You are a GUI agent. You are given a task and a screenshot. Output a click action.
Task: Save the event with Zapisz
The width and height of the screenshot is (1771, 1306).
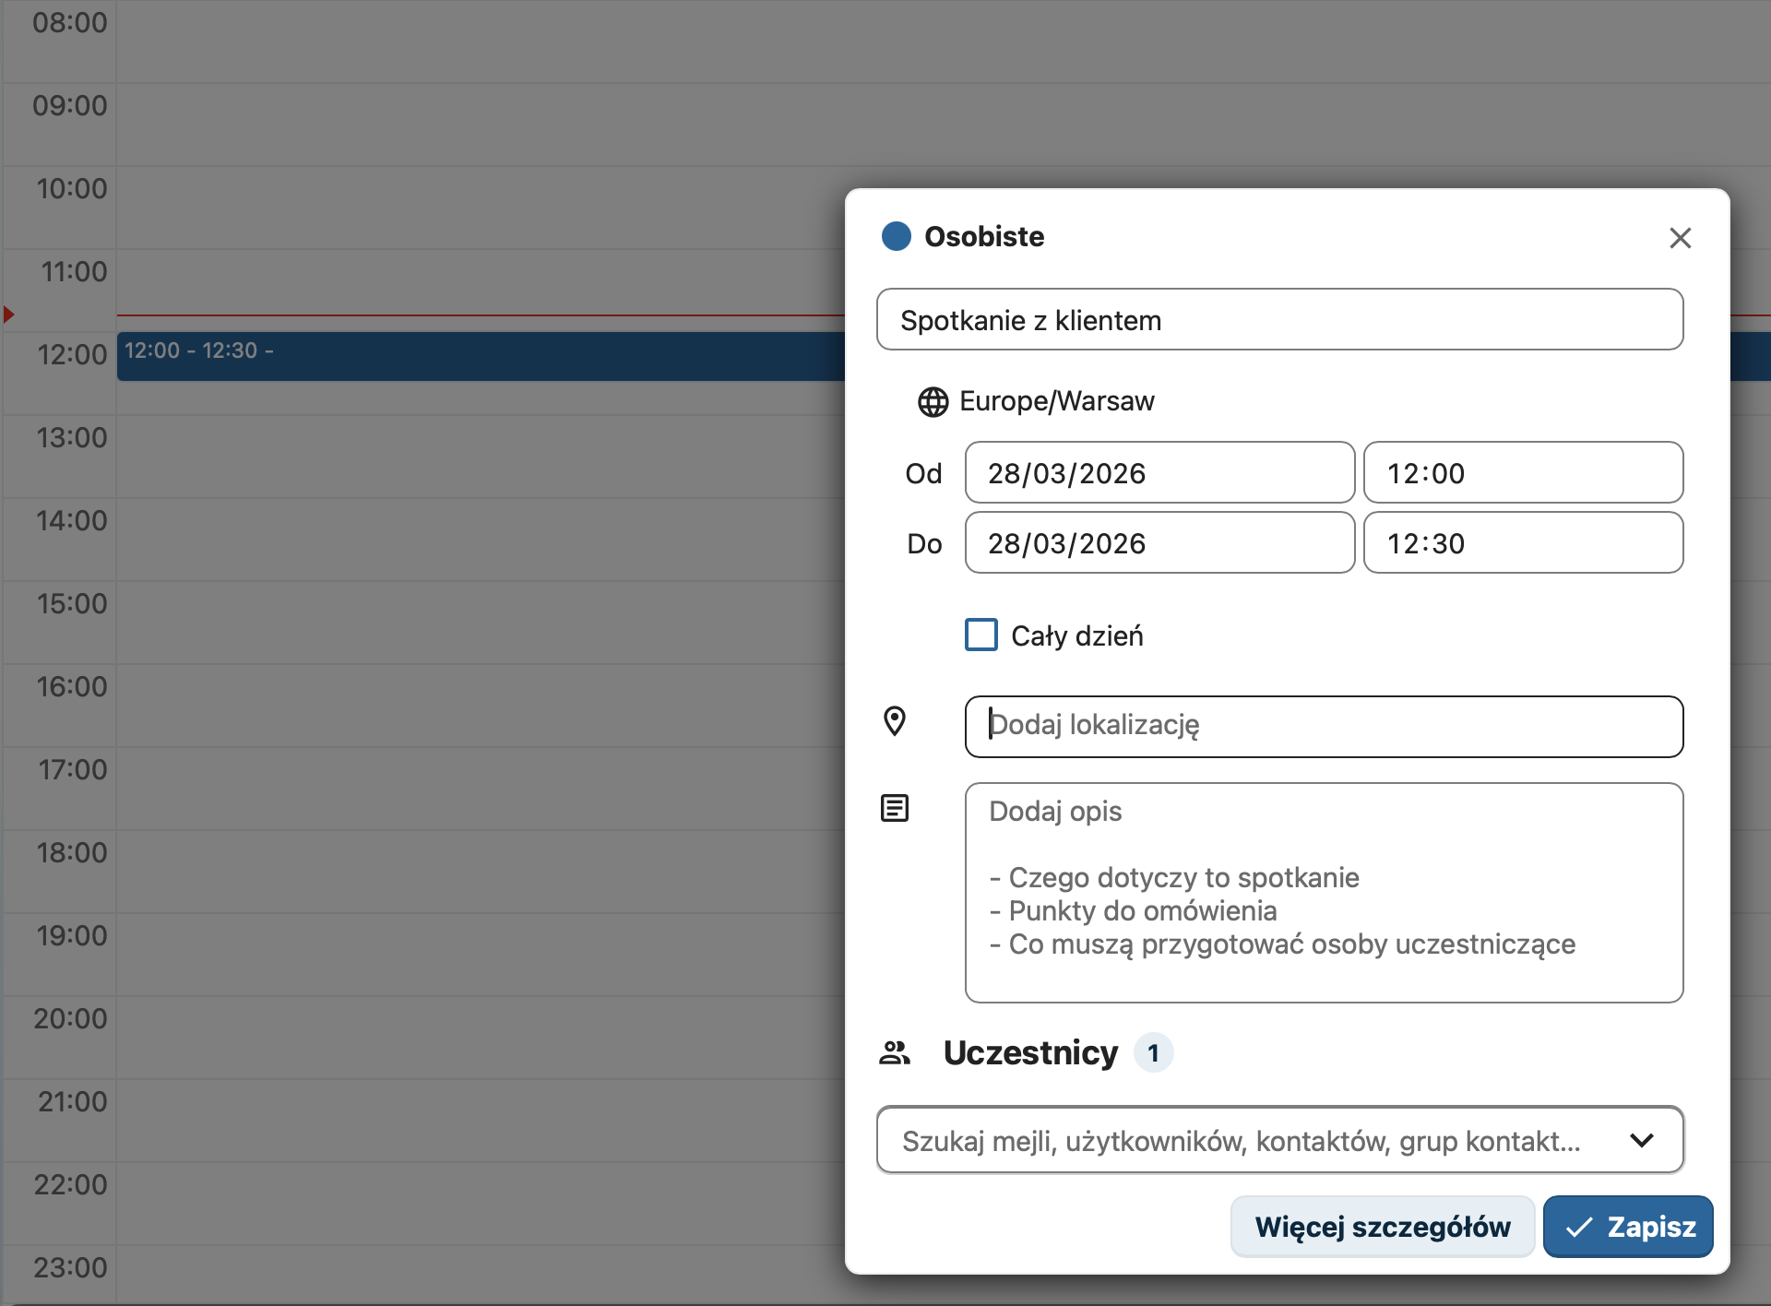click(x=1628, y=1227)
